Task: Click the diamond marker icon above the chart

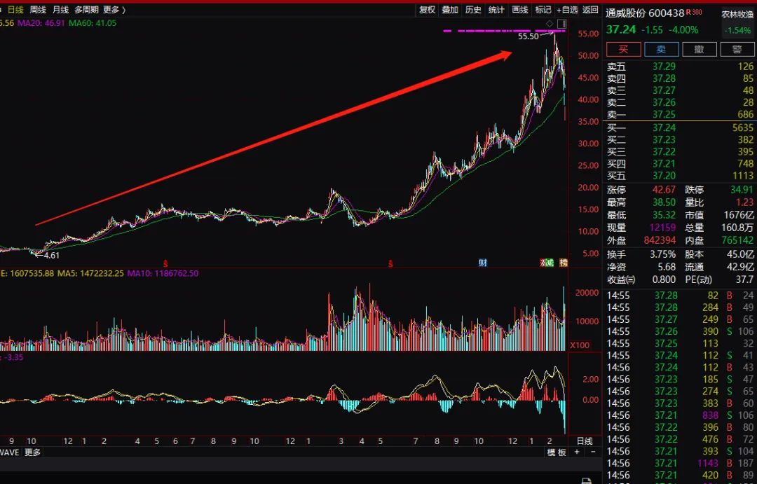Action: click(x=550, y=24)
